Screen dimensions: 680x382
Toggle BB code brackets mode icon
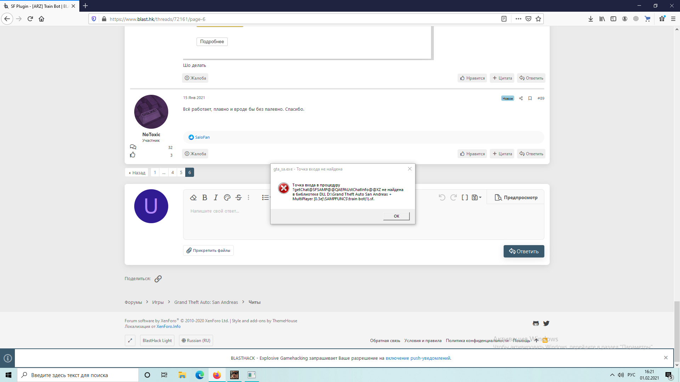465,197
